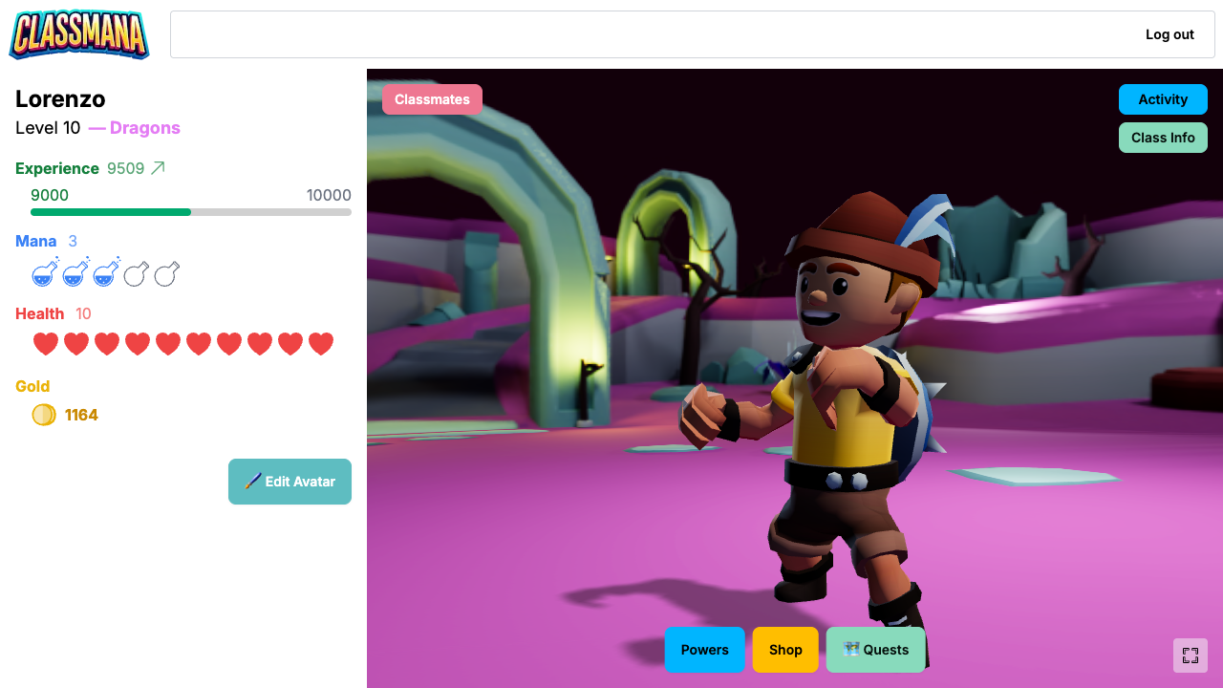Click the Classmana logo
Screen dimensions: 1223x688
79,34
